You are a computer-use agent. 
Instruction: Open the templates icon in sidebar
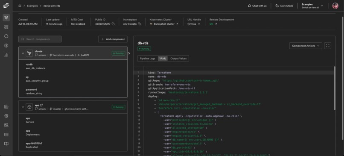pos(6,27)
